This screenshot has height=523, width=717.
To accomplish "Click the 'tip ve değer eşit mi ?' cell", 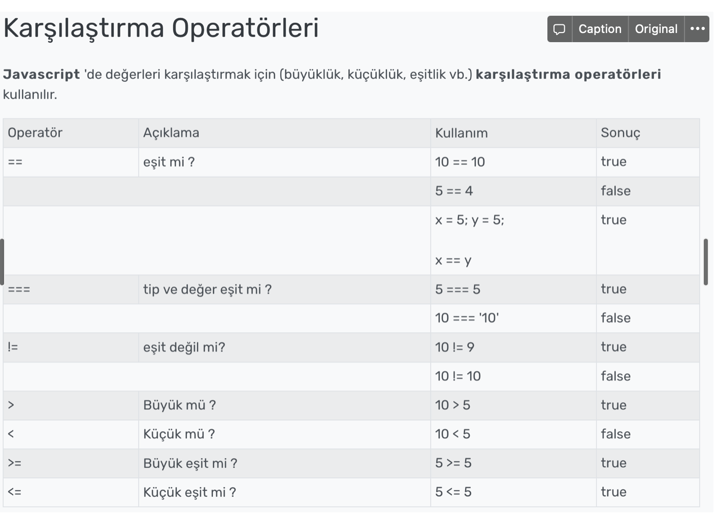I will pyautogui.click(x=284, y=289).
